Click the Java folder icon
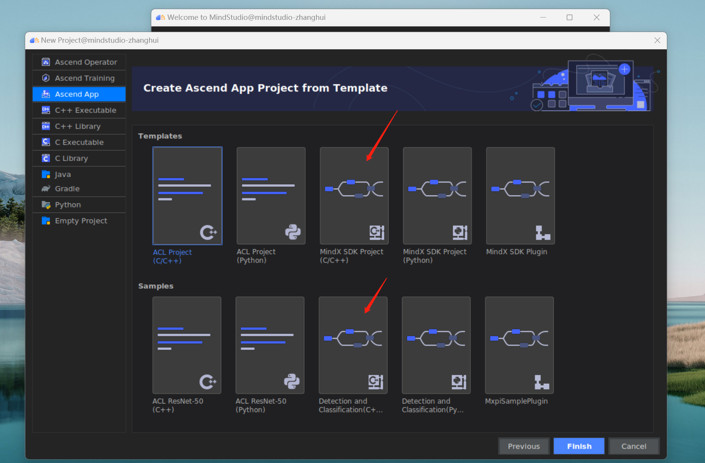This screenshot has height=463, width=705. click(x=46, y=174)
